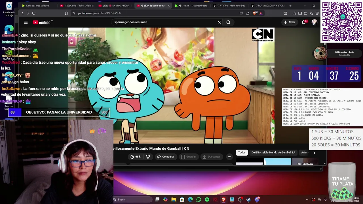Go back with the browser back arrow
This screenshot has height=204, width=363.
coord(22,13)
